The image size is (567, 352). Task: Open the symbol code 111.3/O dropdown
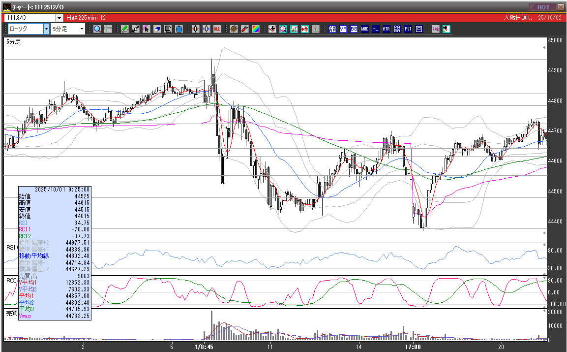59,18
